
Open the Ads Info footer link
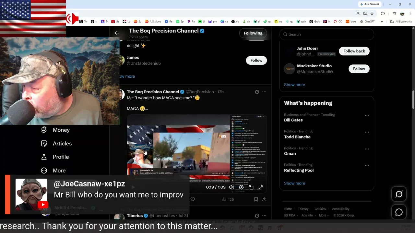307,215
